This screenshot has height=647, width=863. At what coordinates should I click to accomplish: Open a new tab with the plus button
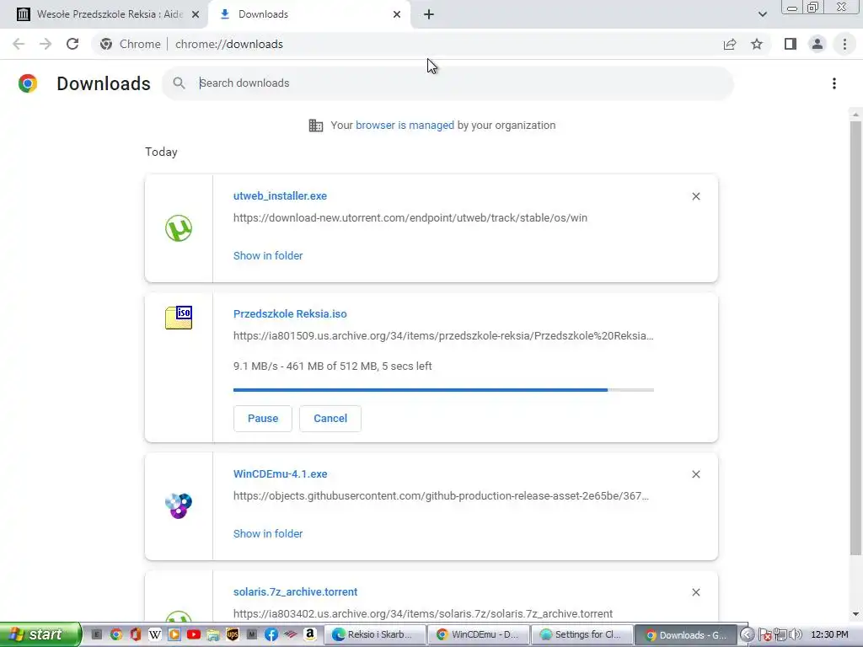coord(429,14)
